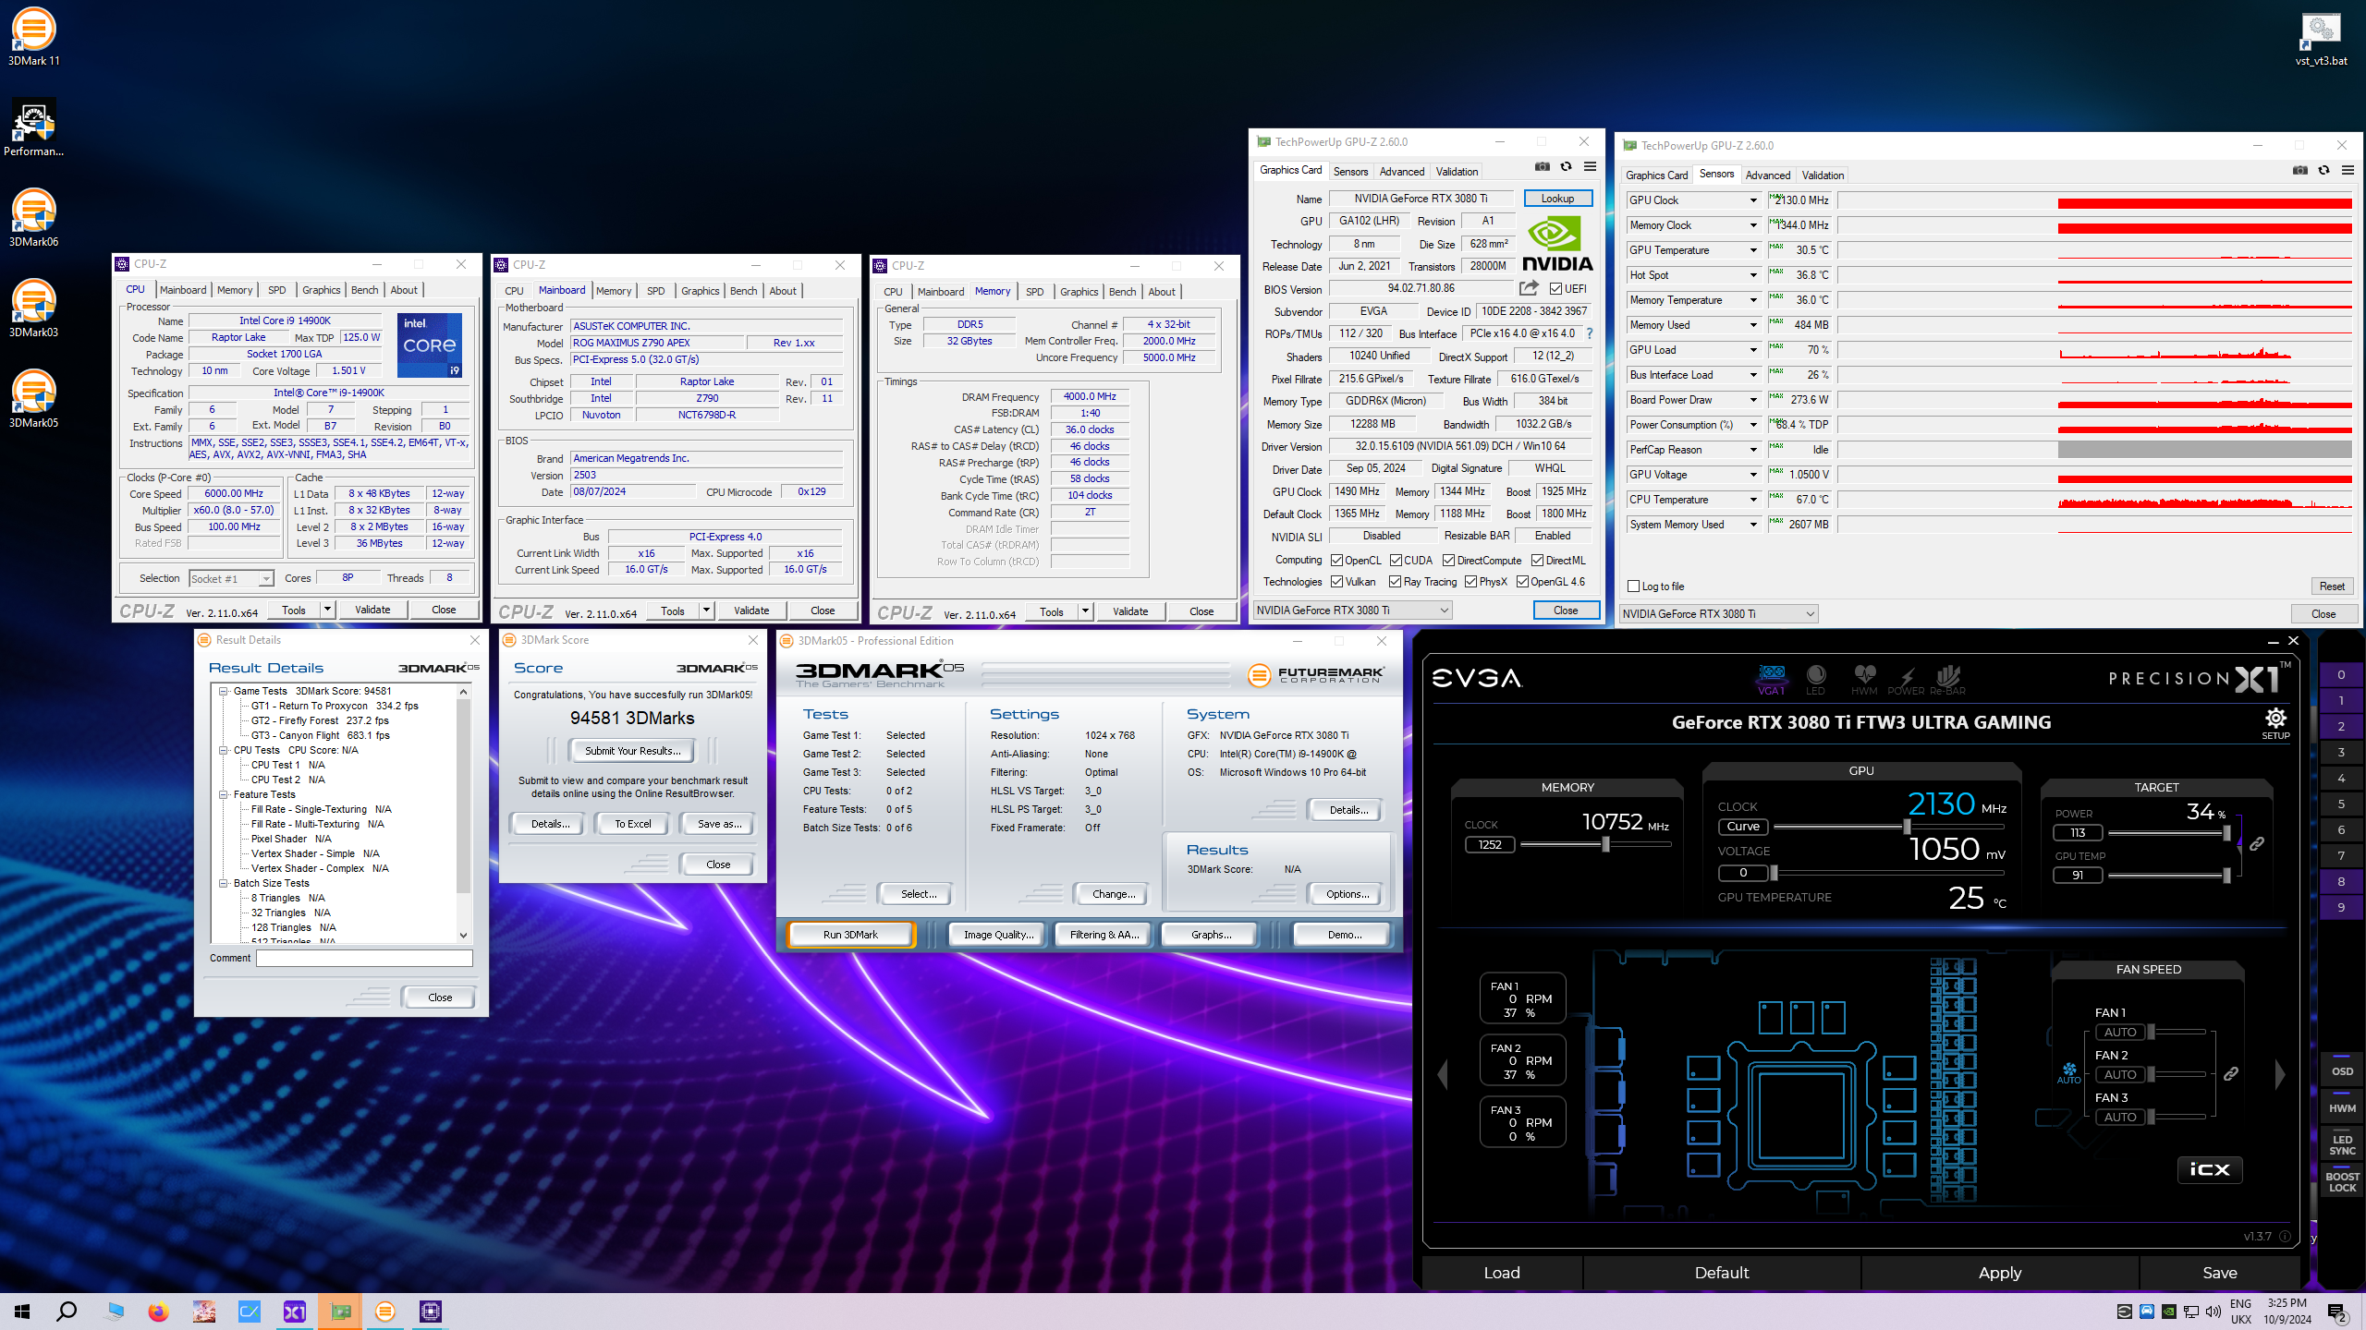Open the Precision X1 taskbar icon
The image size is (2366, 1330).
295,1312
